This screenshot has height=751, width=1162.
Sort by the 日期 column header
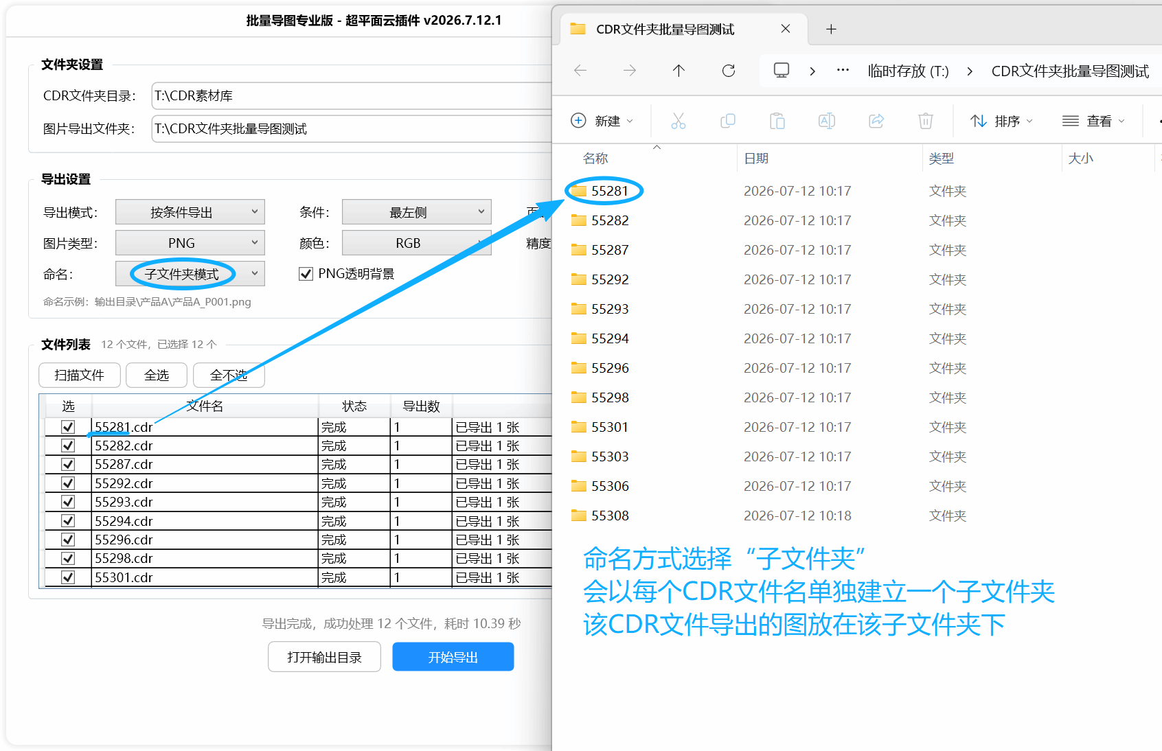[756, 159]
